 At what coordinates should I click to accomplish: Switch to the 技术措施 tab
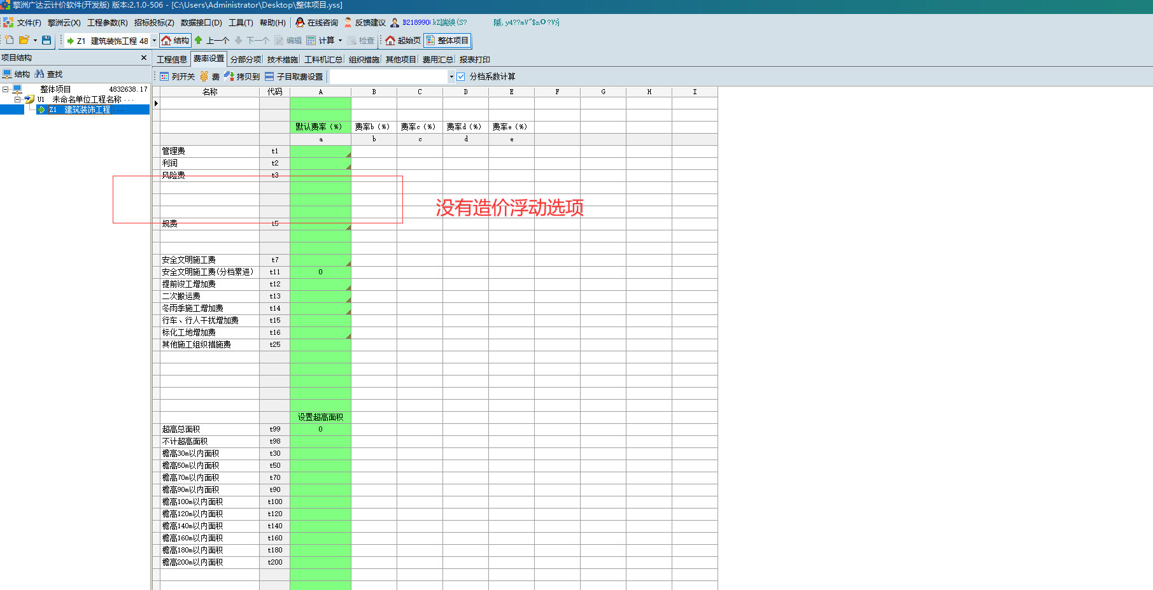pos(283,60)
